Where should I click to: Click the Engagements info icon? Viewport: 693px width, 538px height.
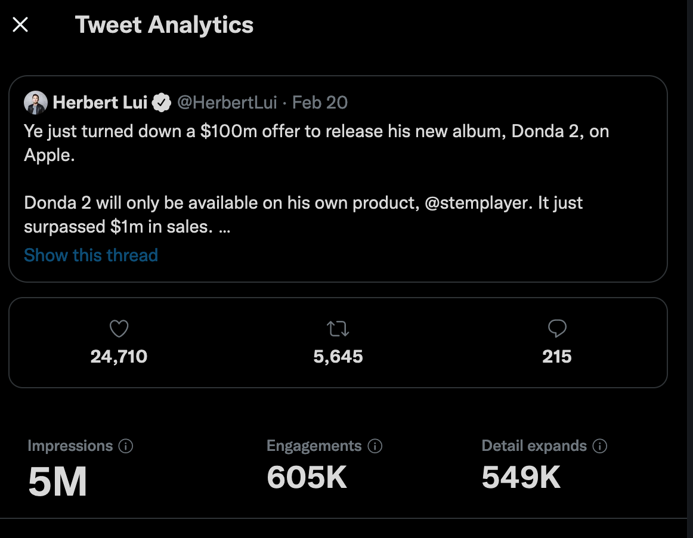(x=375, y=446)
